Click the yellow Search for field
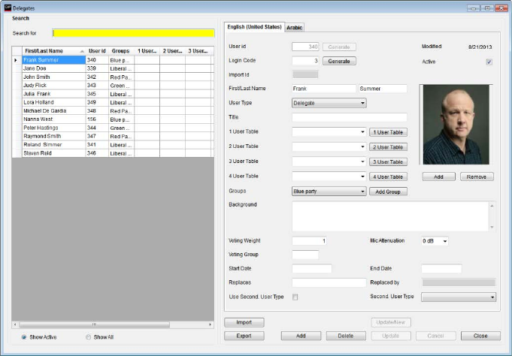Screen dimensions: 512x356 click(x=133, y=33)
